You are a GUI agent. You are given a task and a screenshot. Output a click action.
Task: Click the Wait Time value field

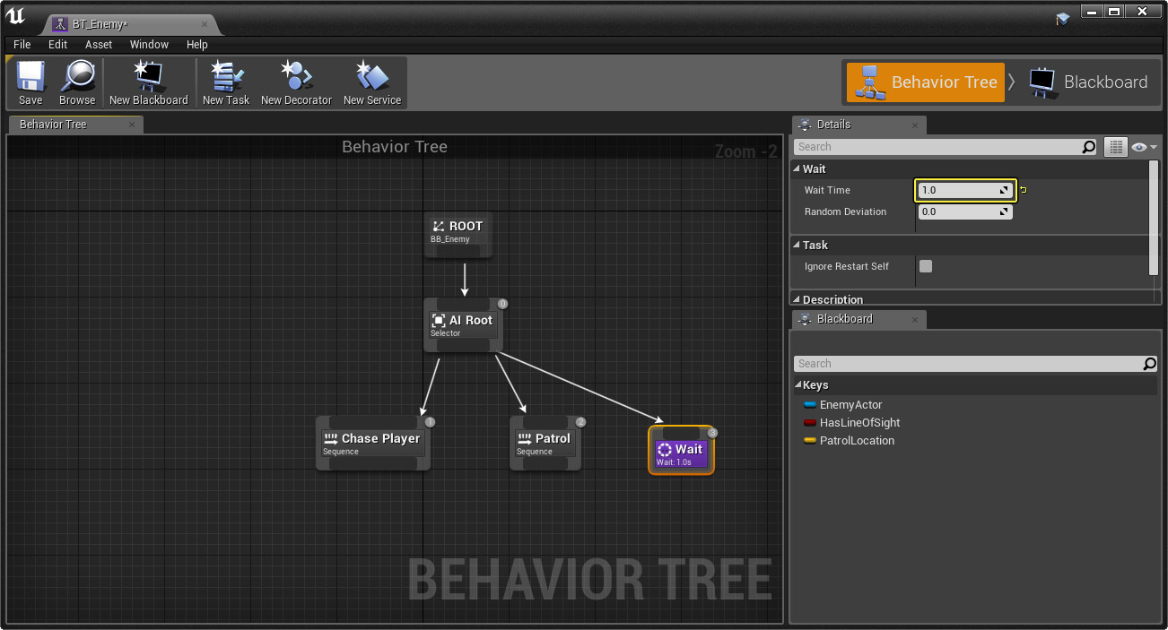tap(958, 190)
